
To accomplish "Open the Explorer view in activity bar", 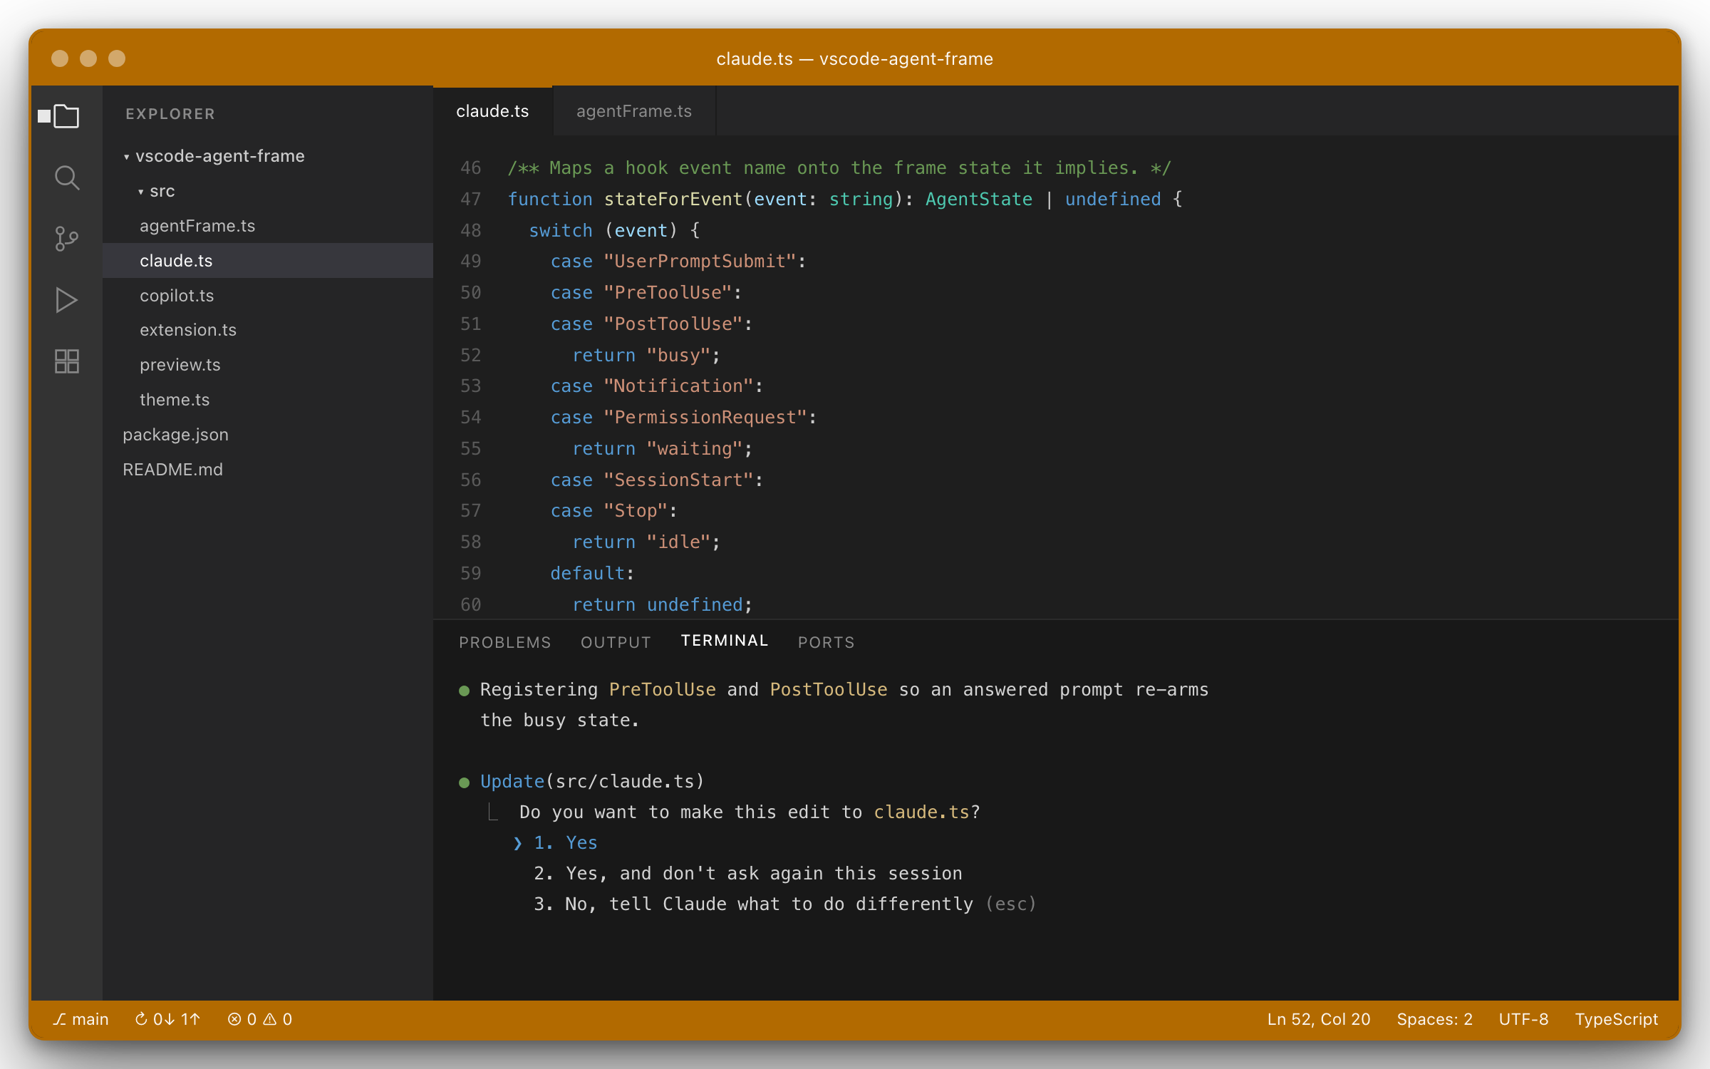I will pyautogui.click(x=66, y=115).
